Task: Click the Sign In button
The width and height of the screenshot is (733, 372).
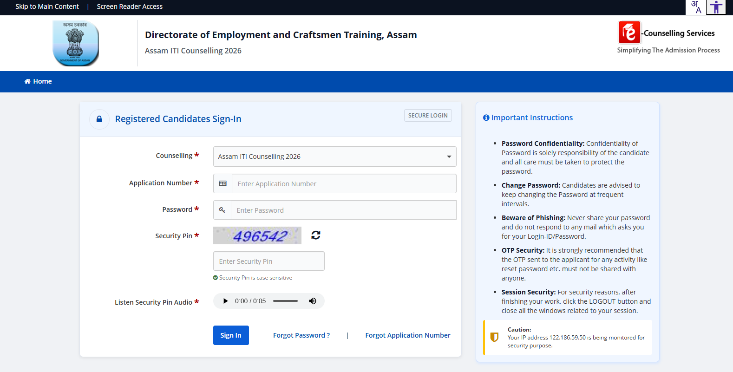Action: [x=231, y=335]
